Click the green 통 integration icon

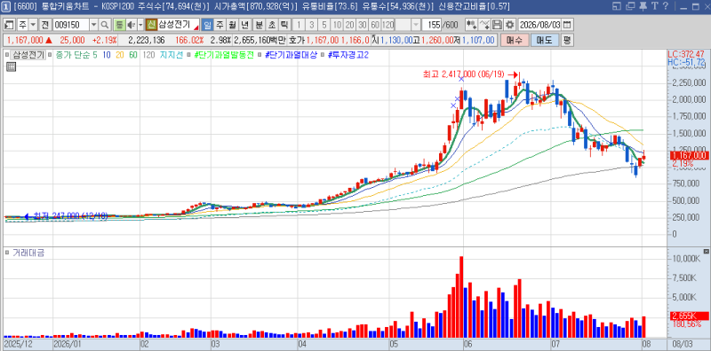click(119, 25)
